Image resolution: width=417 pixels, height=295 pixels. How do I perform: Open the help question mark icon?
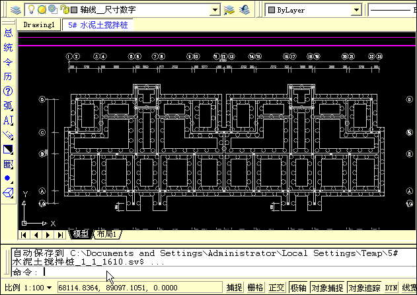point(8,91)
